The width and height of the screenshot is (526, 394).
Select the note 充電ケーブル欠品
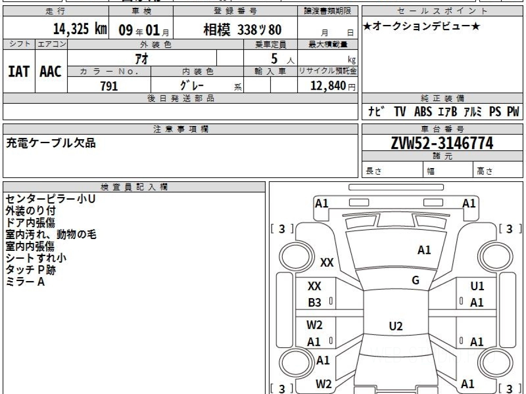(50, 143)
